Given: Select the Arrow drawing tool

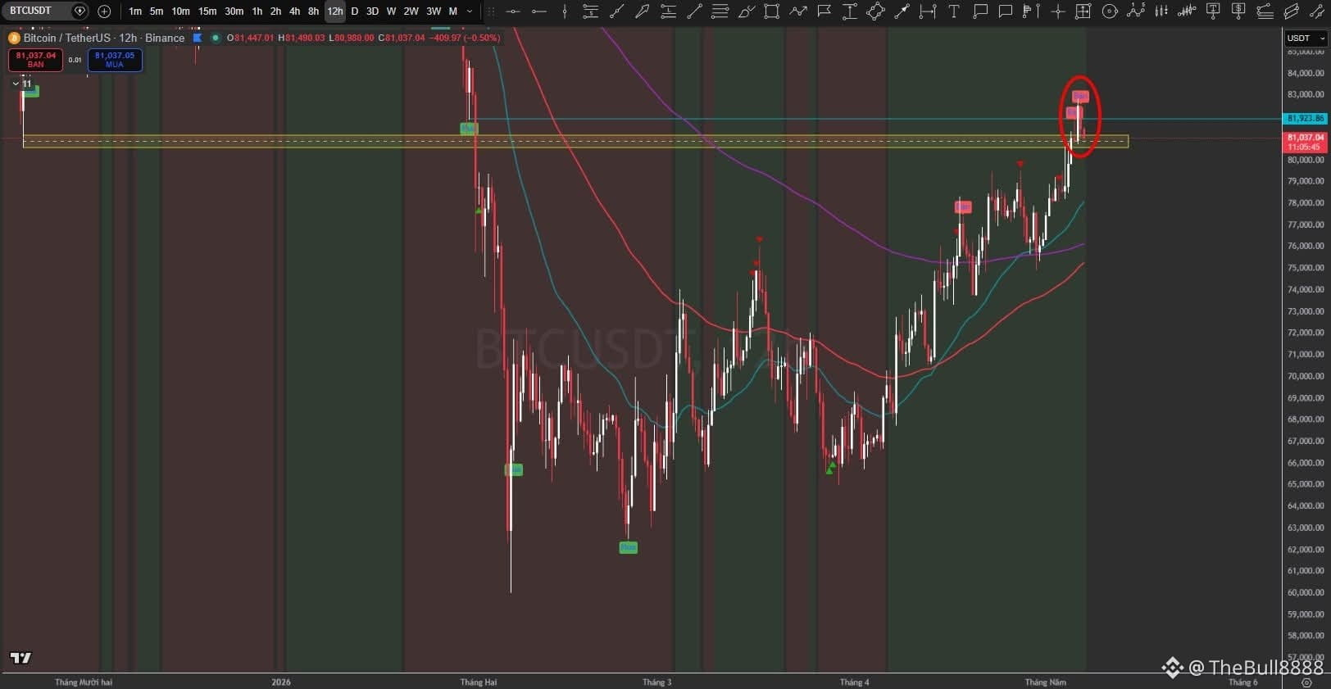Looking at the screenshot, I should click(x=902, y=11).
